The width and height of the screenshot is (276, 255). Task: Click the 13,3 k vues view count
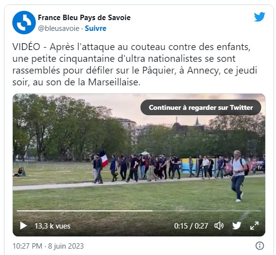[x=53, y=226]
